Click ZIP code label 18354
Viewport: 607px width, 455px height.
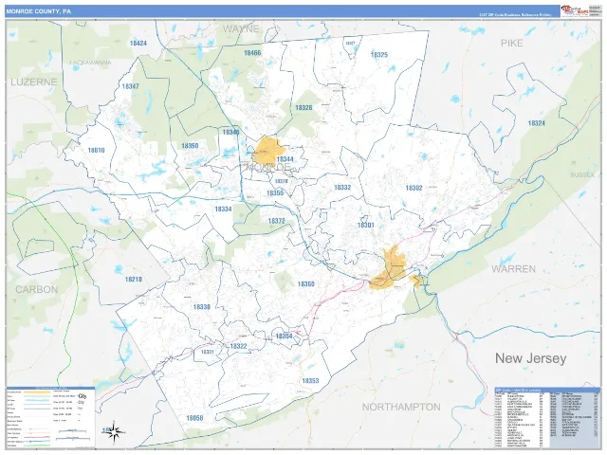(284, 337)
